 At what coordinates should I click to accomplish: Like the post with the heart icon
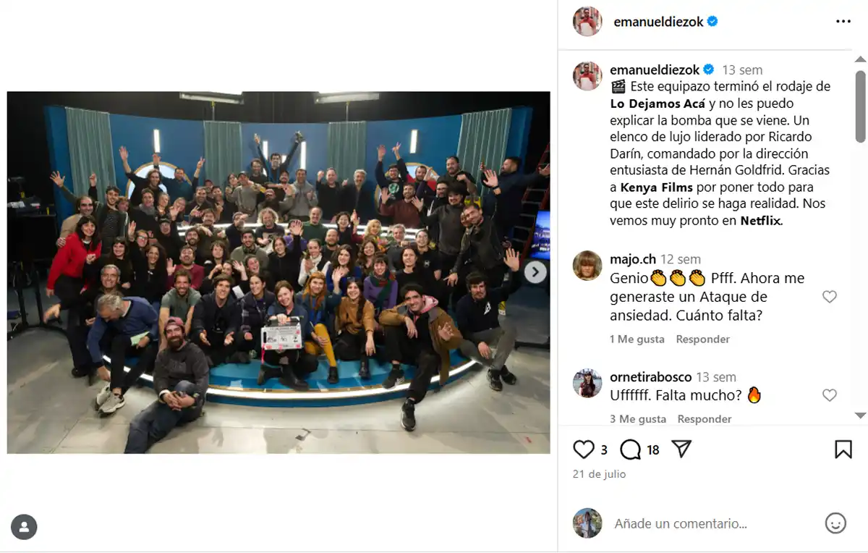tap(584, 449)
